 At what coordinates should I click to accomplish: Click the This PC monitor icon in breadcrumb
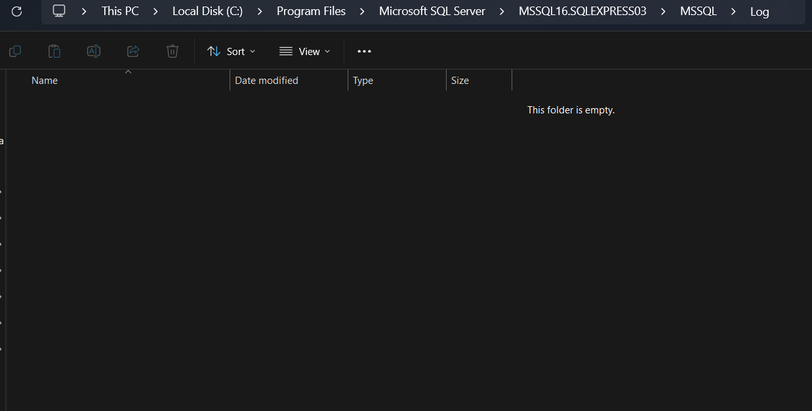click(x=59, y=10)
